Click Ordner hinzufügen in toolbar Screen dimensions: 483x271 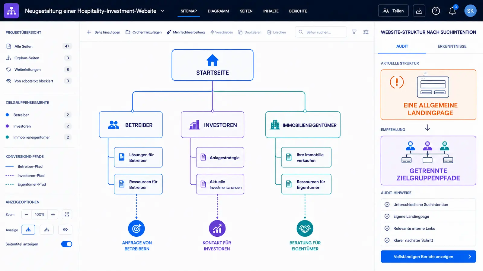click(143, 32)
